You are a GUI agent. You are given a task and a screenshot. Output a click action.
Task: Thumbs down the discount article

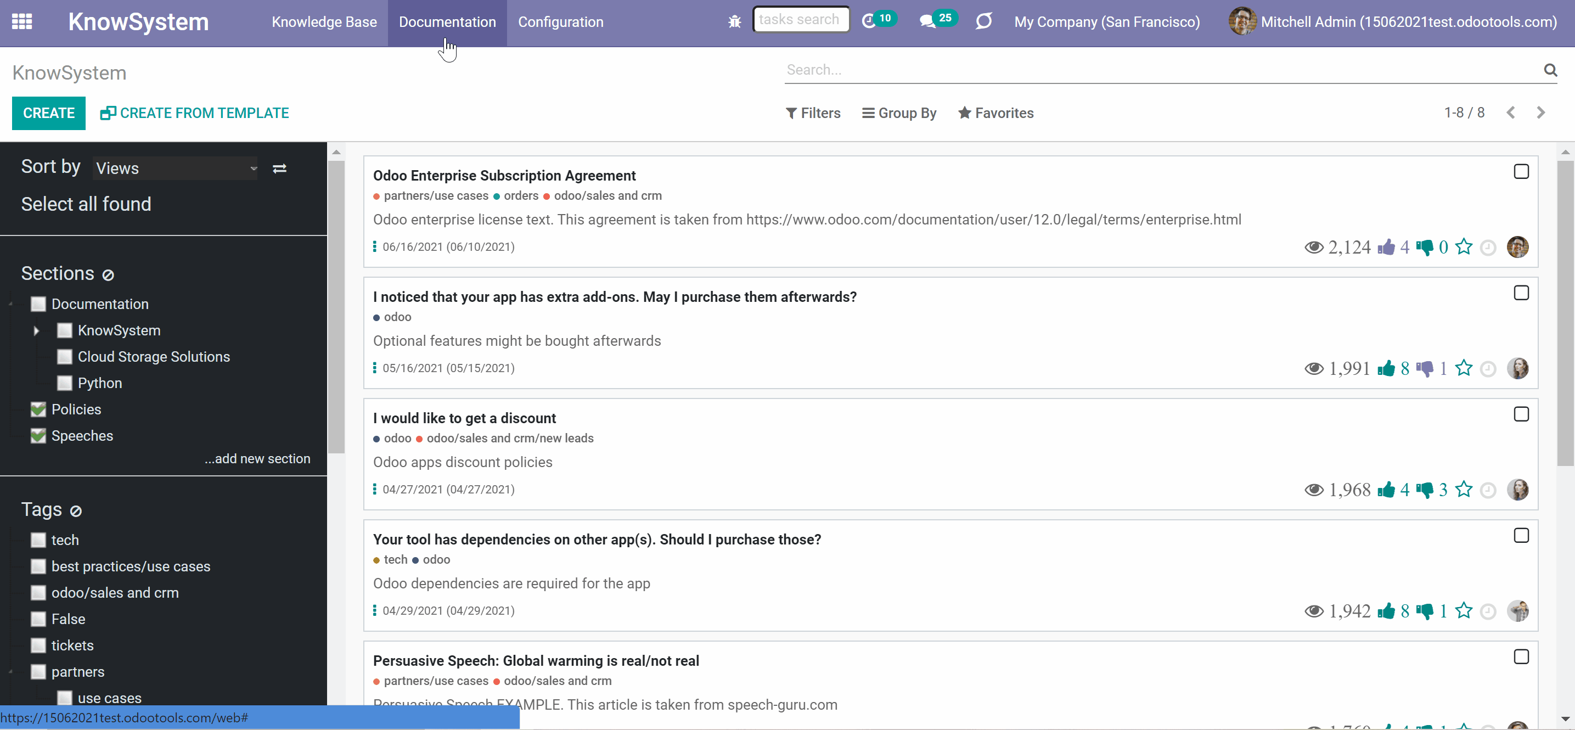pyautogui.click(x=1424, y=490)
